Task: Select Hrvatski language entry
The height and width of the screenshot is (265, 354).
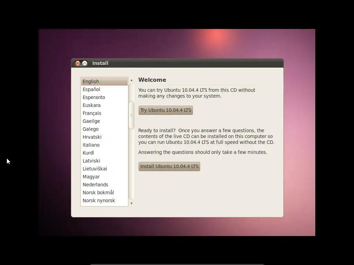Action: 104,137
